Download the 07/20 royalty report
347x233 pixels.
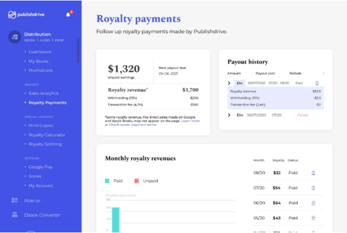pos(313,187)
